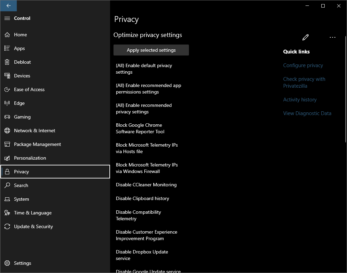Click the System laptop icon
347x273 pixels.
pos(7,199)
